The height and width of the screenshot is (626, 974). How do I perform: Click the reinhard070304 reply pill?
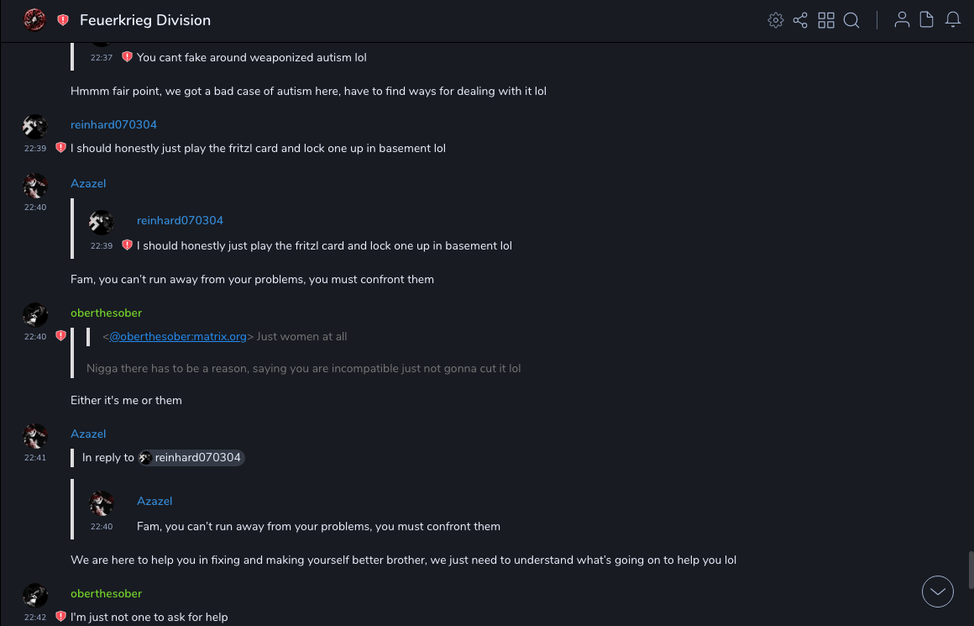(x=191, y=458)
